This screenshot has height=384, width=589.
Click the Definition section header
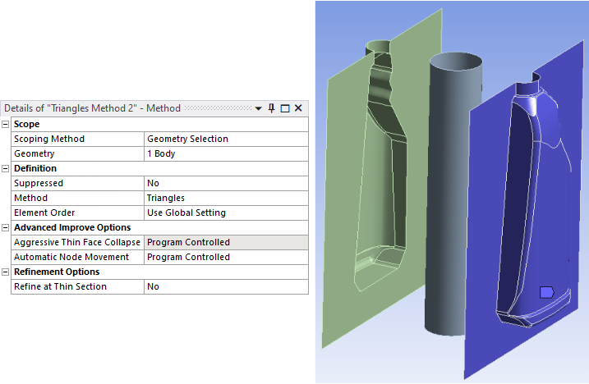pos(159,168)
